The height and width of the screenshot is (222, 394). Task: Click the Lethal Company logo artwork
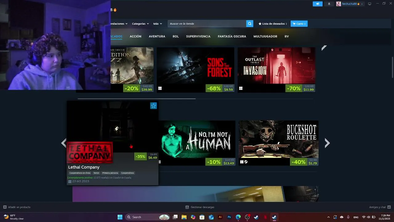point(90,152)
